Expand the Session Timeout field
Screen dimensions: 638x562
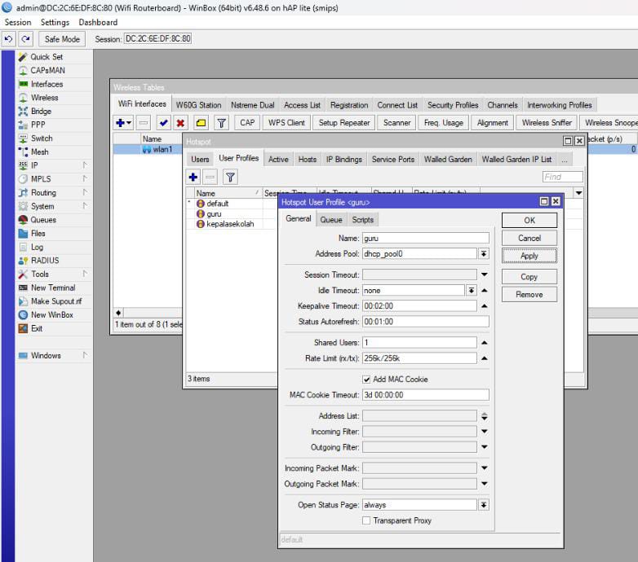(484, 275)
